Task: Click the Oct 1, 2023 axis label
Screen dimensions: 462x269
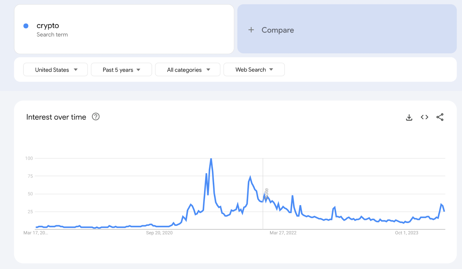Action: [406, 233]
